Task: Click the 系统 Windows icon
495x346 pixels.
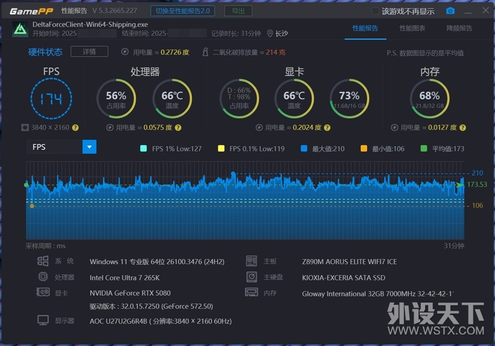Action: coord(43,261)
